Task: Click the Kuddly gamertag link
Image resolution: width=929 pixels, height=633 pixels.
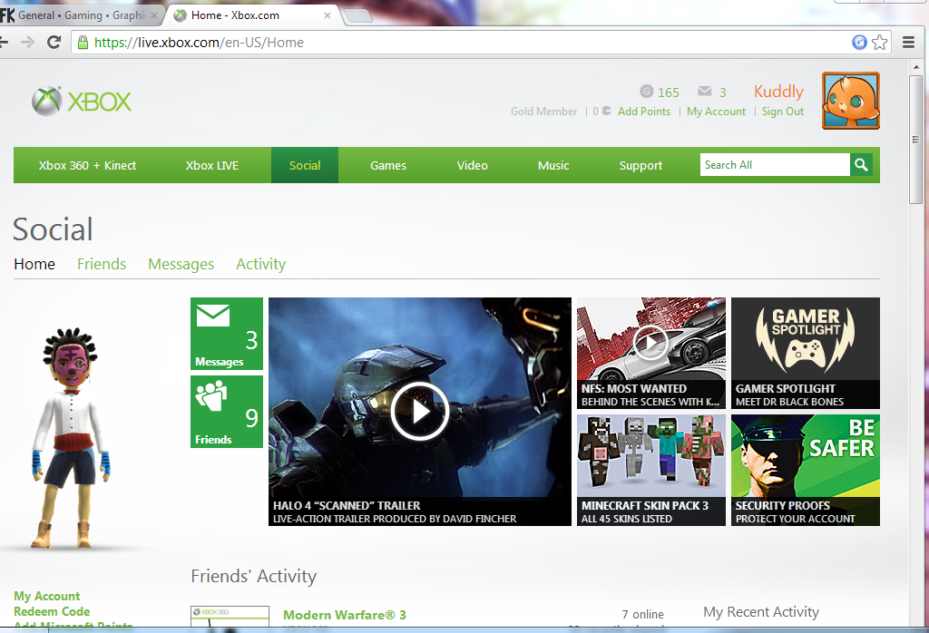Action: point(778,92)
